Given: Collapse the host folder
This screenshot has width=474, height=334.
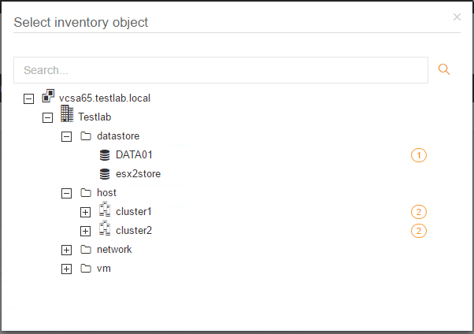Looking at the screenshot, I should [67, 193].
